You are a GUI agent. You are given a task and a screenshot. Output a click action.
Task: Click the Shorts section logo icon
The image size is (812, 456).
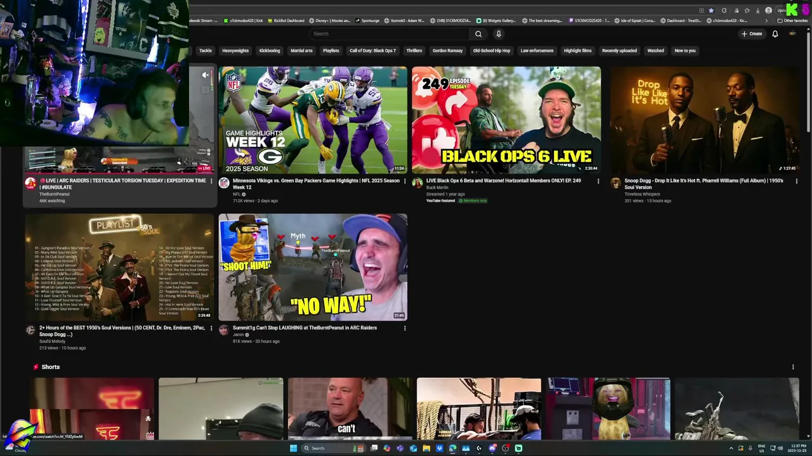point(36,367)
